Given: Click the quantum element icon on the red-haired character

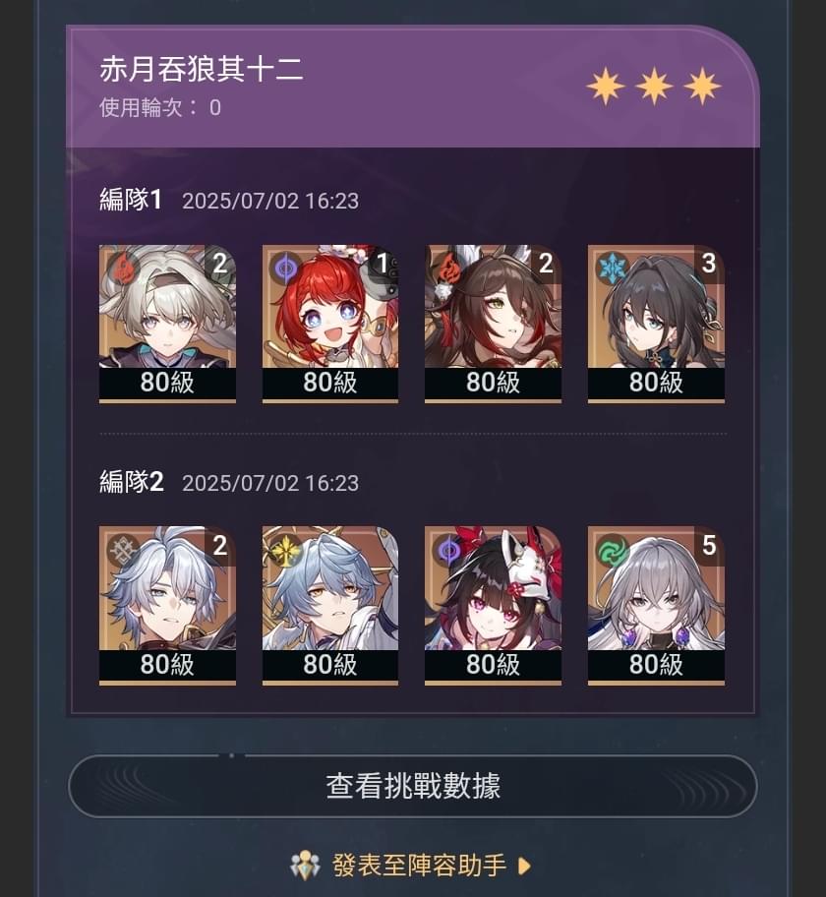Looking at the screenshot, I should point(286,268).
